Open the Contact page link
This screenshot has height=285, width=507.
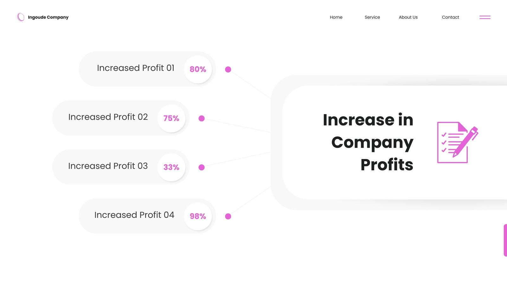451,17
